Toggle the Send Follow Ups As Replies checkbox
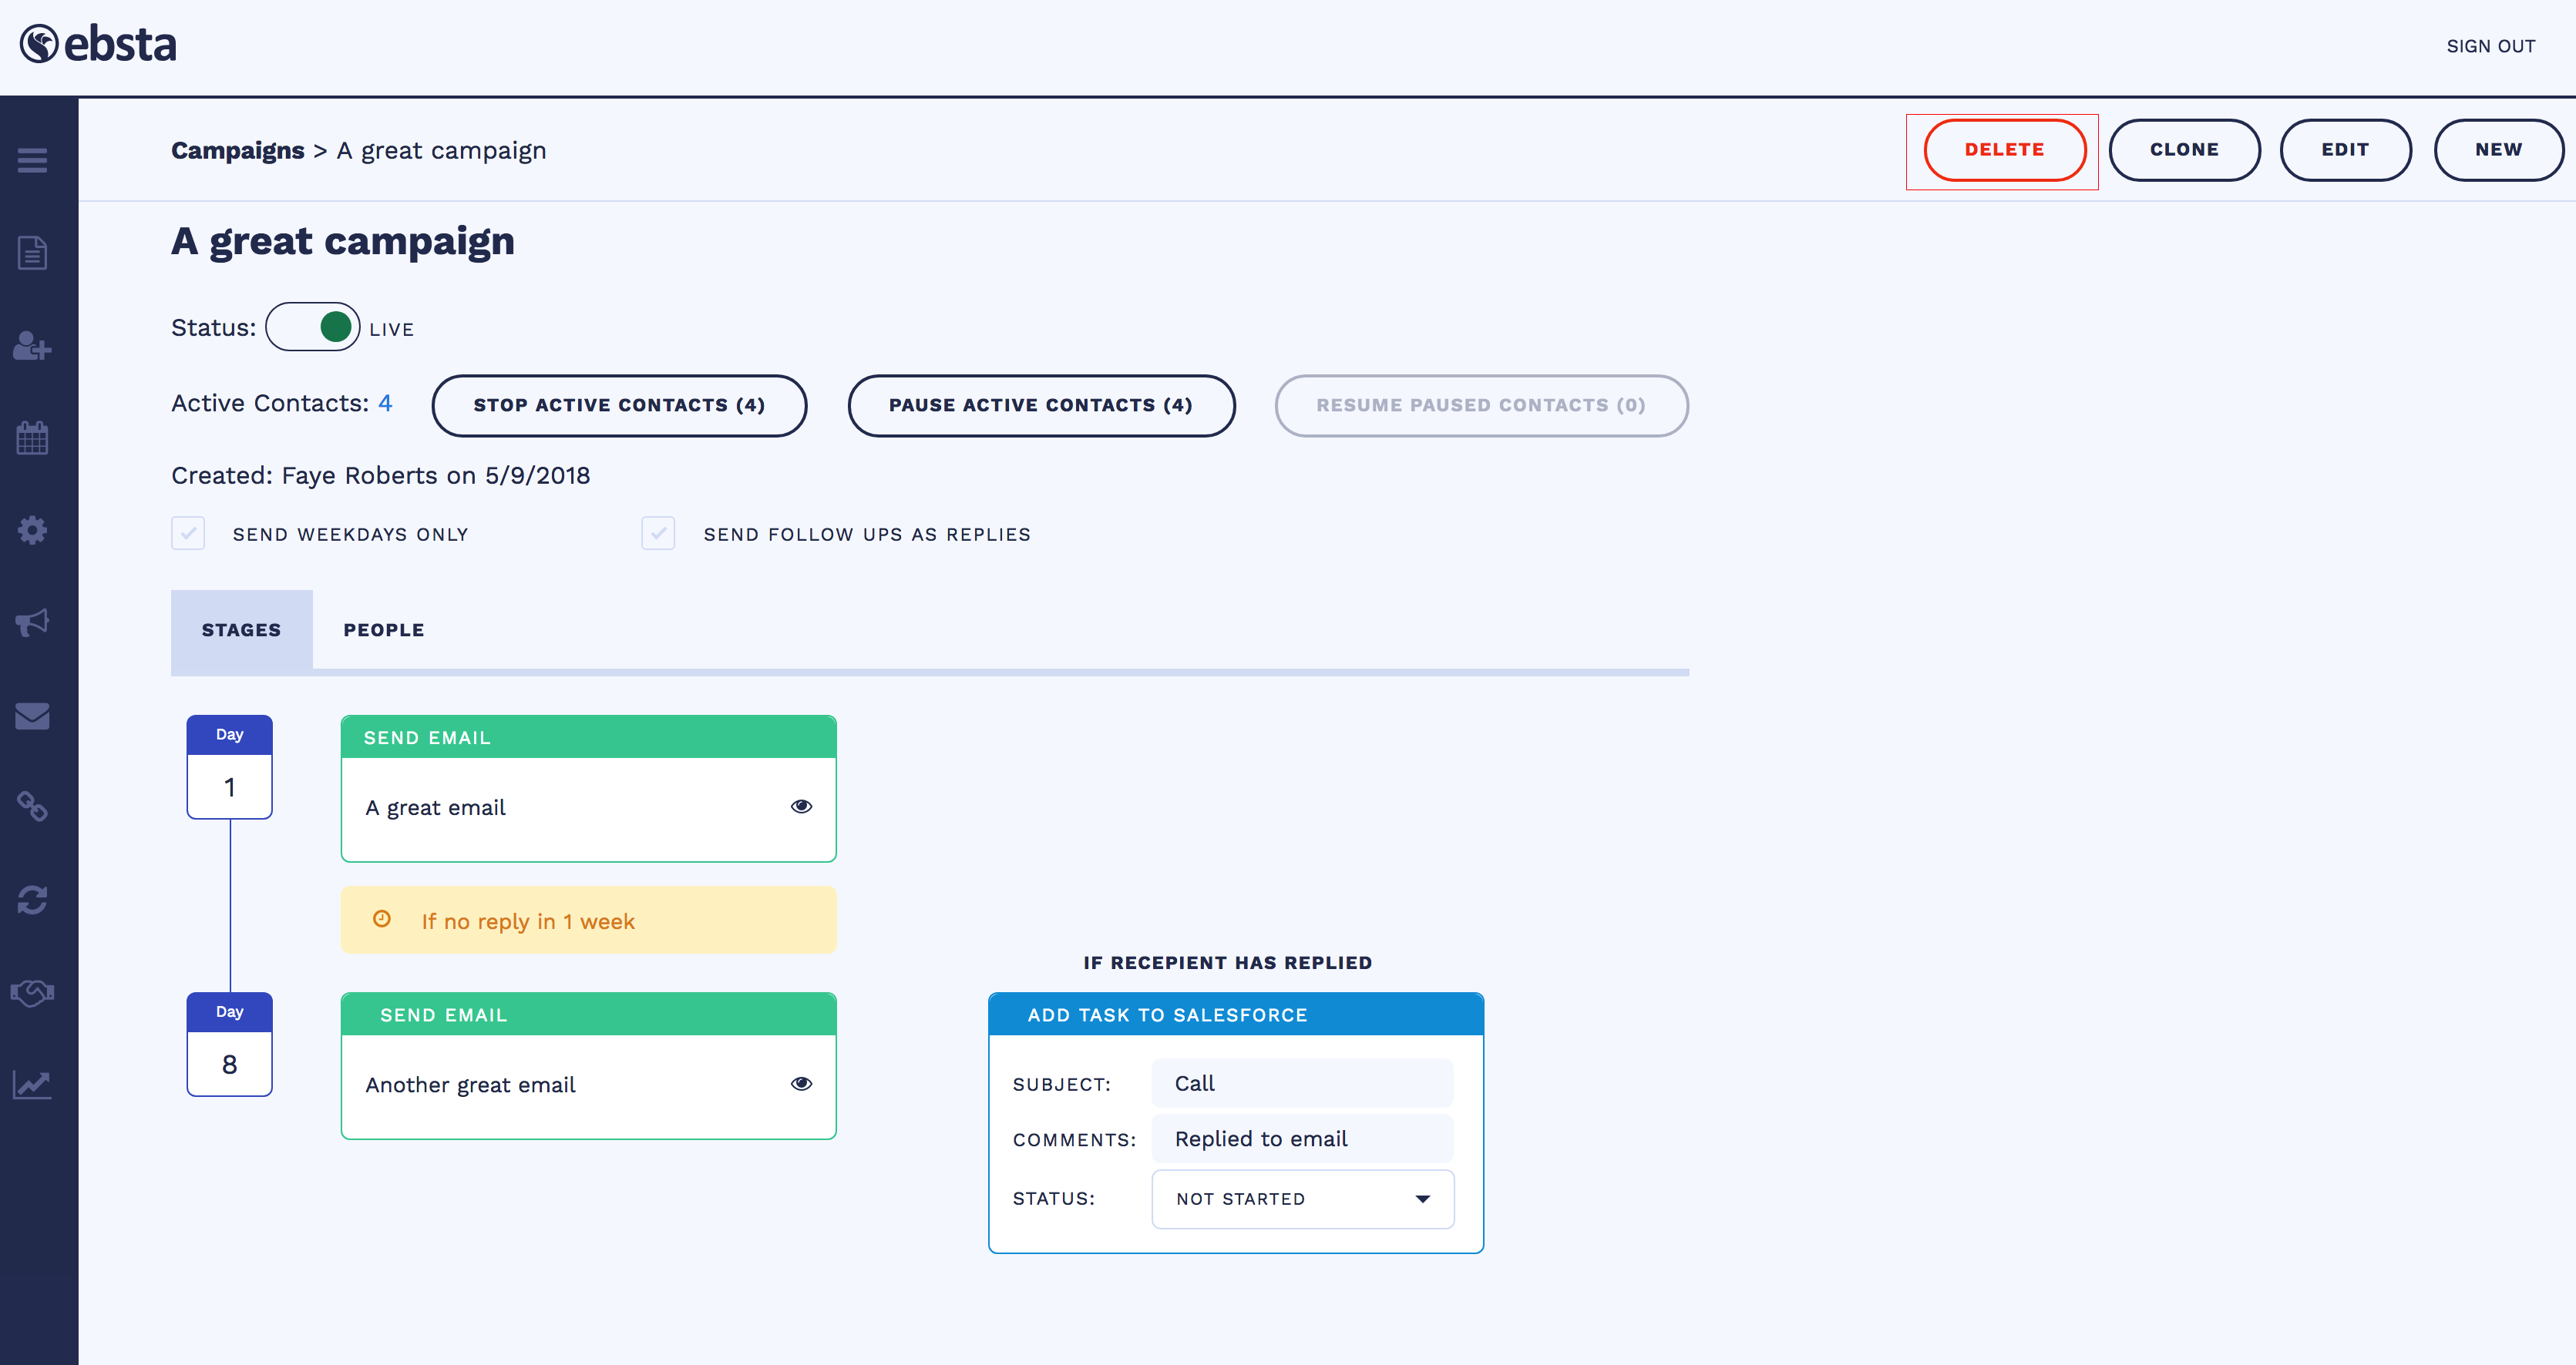2576x1365 pixels. [x=658, y=534]
